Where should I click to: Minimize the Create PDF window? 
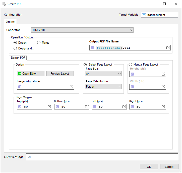point(153,4)
